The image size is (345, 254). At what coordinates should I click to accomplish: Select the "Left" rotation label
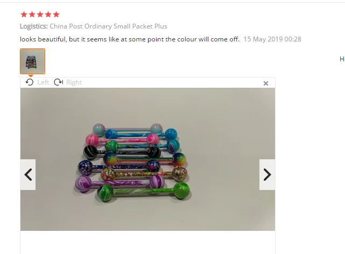coord(43,82)
